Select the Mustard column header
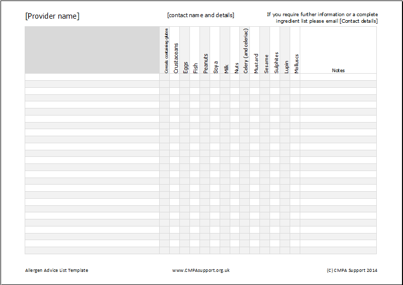403x285 pixels. point(256,64)
